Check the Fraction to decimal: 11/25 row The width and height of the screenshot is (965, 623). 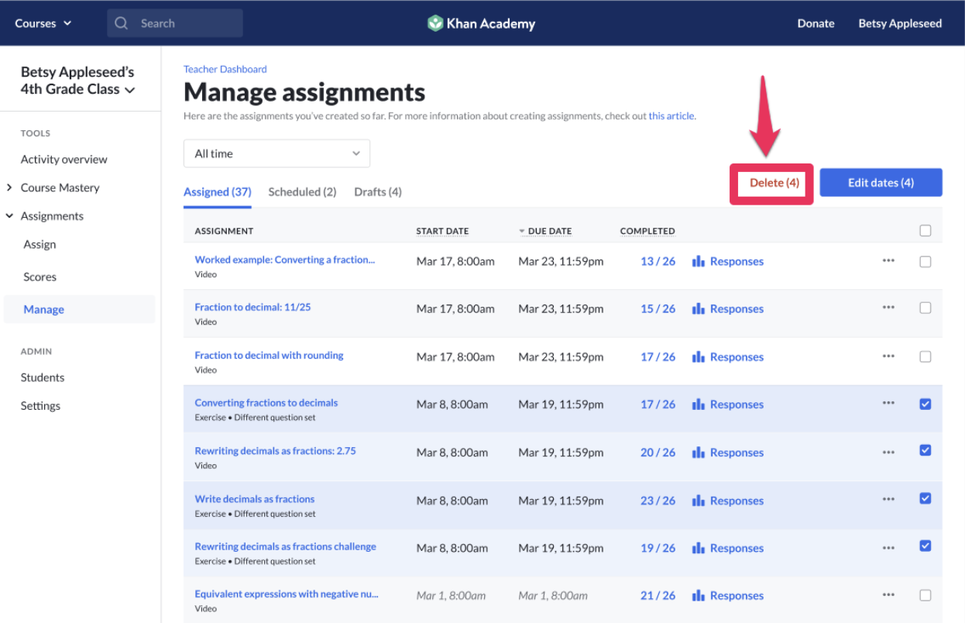point(925,308)
